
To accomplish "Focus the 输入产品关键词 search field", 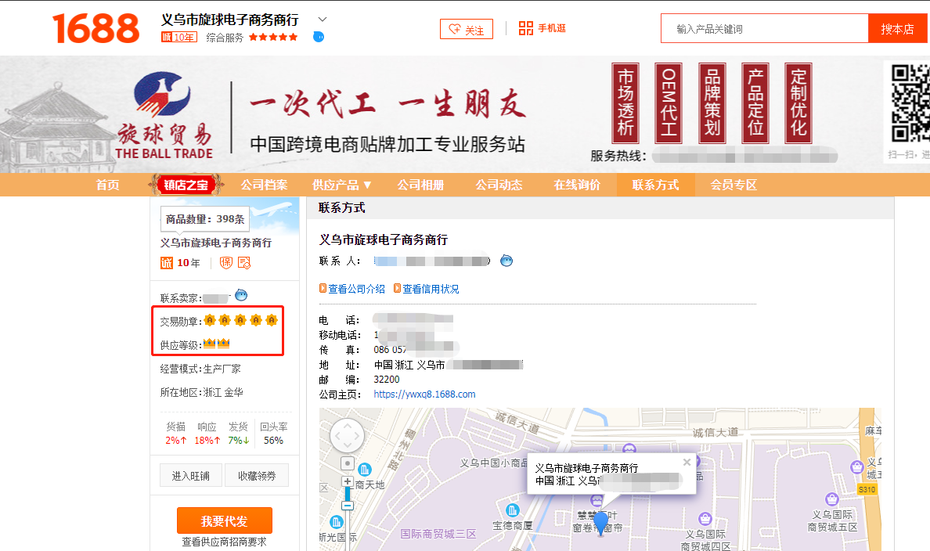I will point(765,28).
